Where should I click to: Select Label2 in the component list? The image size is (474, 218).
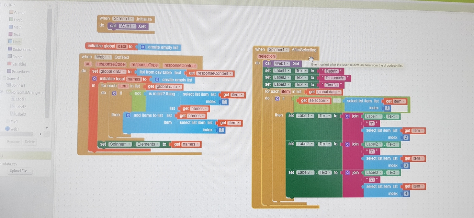coord(20,107)
